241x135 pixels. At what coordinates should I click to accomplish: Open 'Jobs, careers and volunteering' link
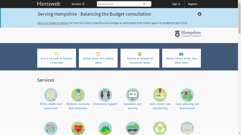160,106
